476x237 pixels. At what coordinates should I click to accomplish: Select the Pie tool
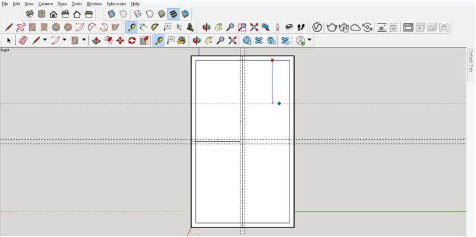tap(115, 28)
